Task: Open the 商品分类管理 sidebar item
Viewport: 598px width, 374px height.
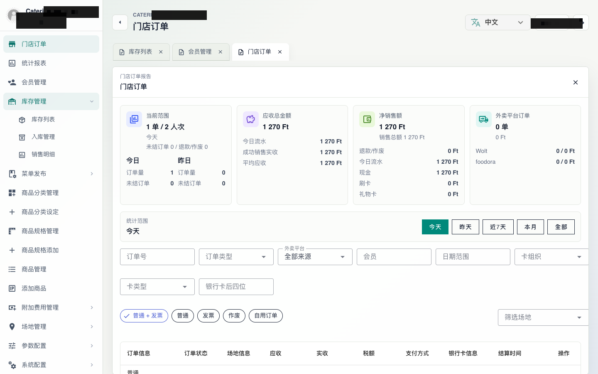Action: point(51,193)
